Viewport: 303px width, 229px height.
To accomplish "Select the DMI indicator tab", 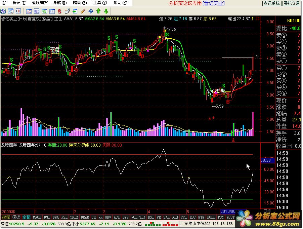I will pos(47,217).
